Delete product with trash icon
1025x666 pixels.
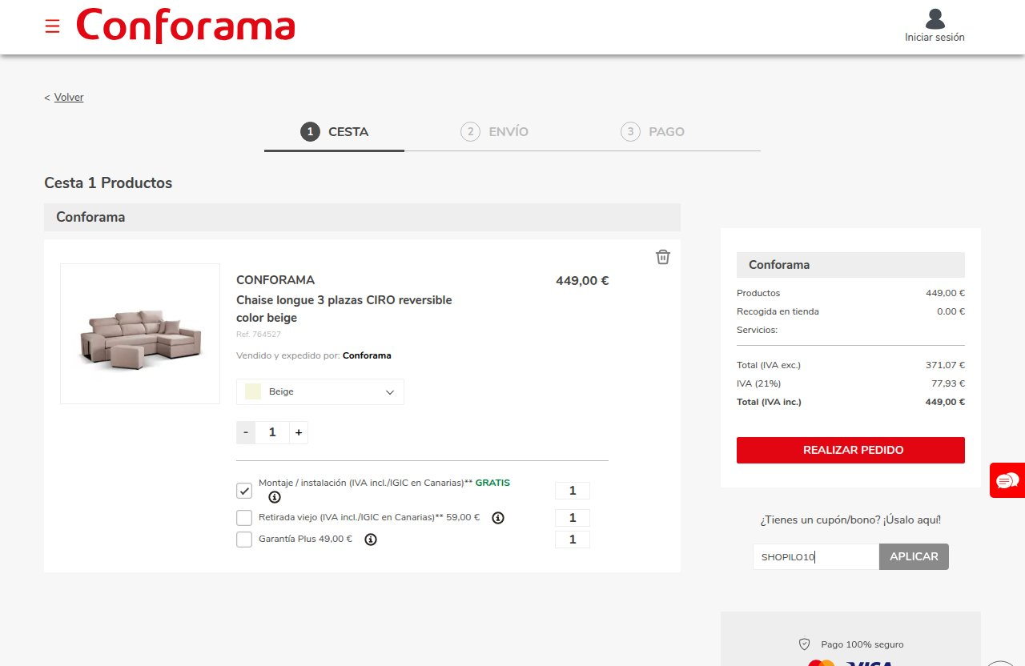[x=663, y=257]
